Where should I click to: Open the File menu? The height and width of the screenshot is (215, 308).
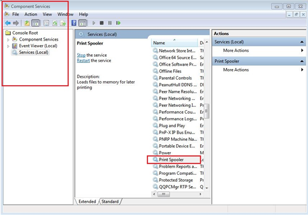16,14
